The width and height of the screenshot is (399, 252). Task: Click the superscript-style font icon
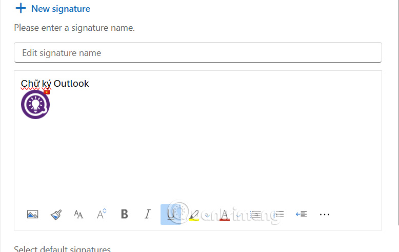click(102, 214)
